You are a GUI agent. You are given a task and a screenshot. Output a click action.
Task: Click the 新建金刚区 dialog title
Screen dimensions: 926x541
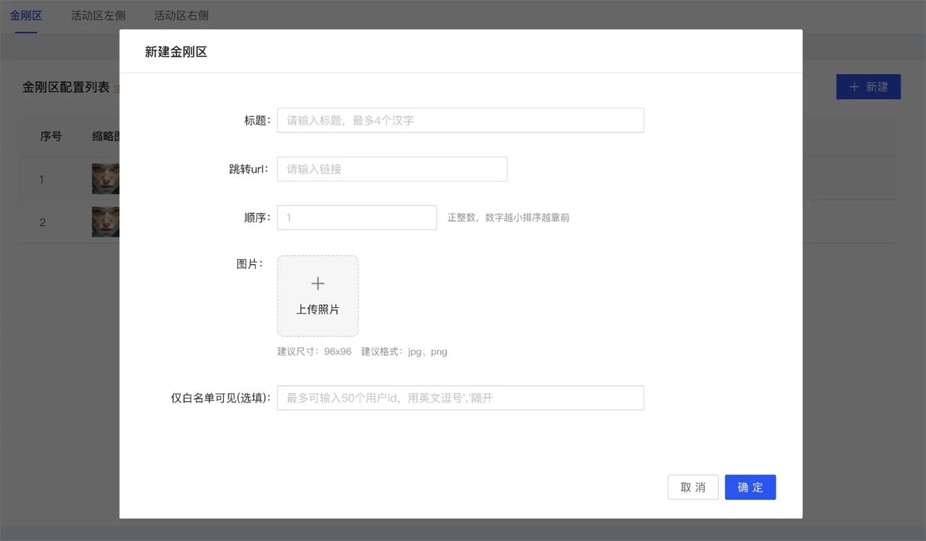pyautogui.click(x=175, y=52)
